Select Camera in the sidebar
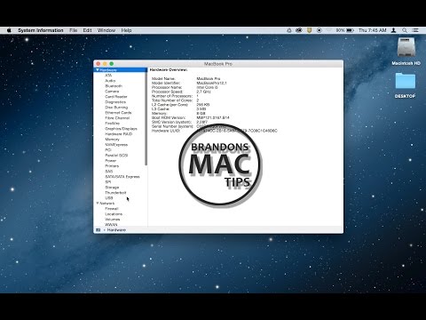 point(112,92)
